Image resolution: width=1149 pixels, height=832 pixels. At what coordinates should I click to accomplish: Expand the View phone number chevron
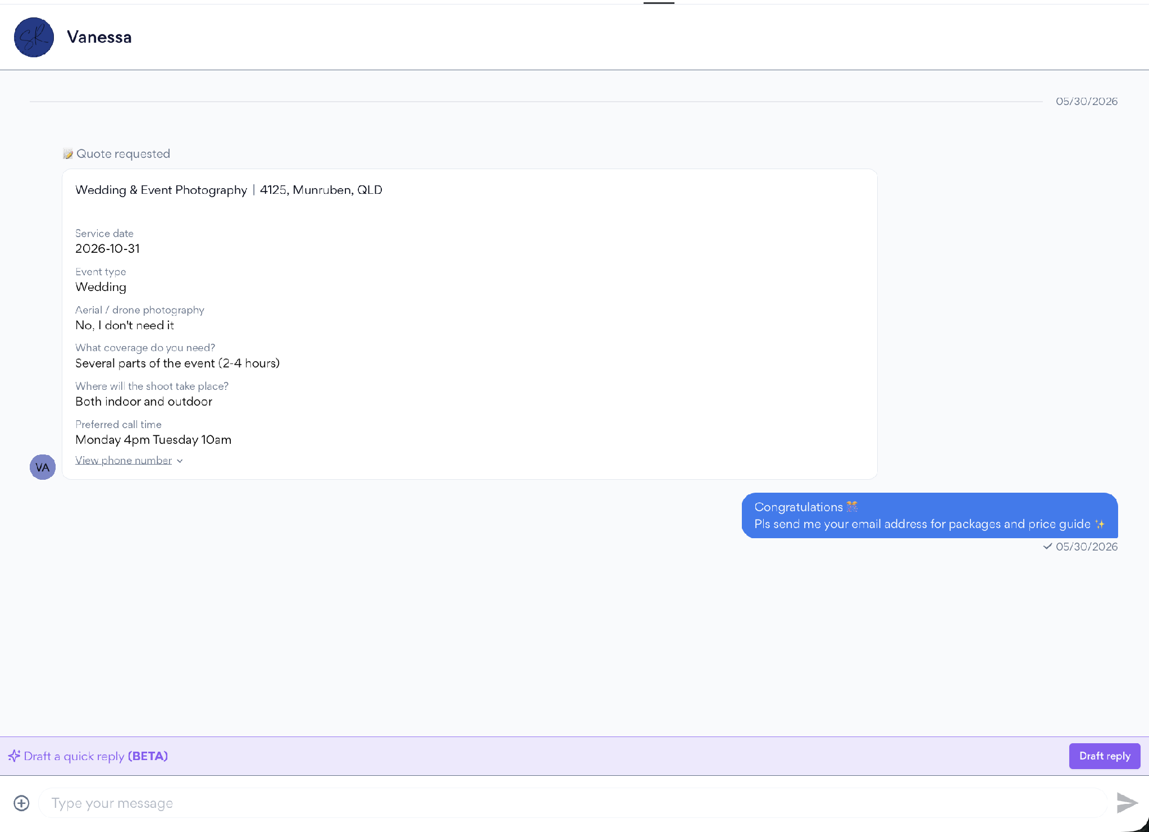point(180,461)
